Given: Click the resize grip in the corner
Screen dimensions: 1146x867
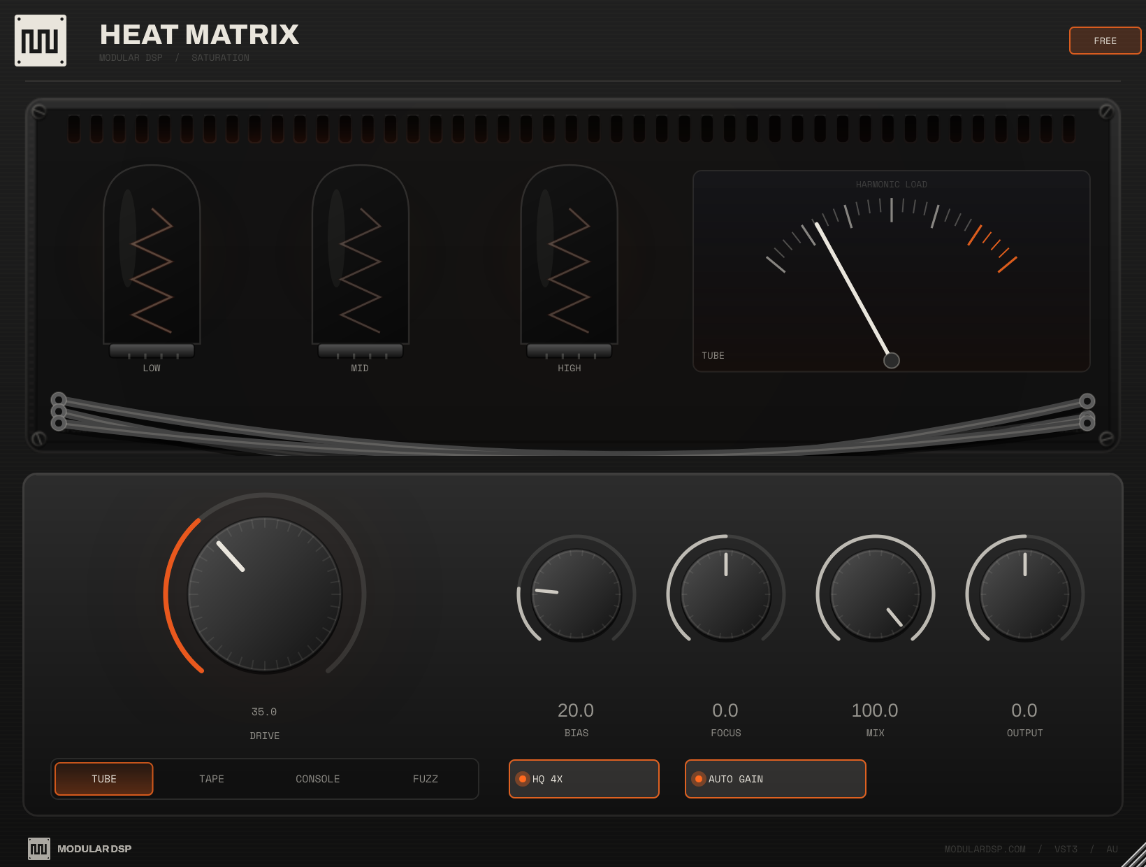Looking at the screenshot, I should [1133, 854].
